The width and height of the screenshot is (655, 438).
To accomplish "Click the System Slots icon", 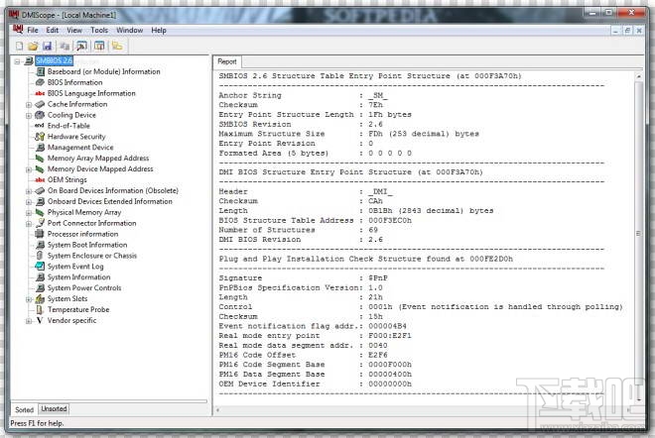I will (x=40, y=298).
